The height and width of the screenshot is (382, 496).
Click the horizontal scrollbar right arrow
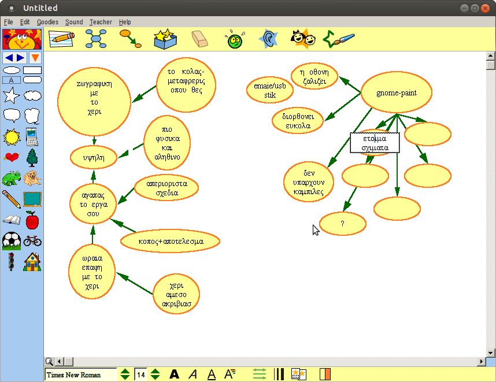coord(482,361)
